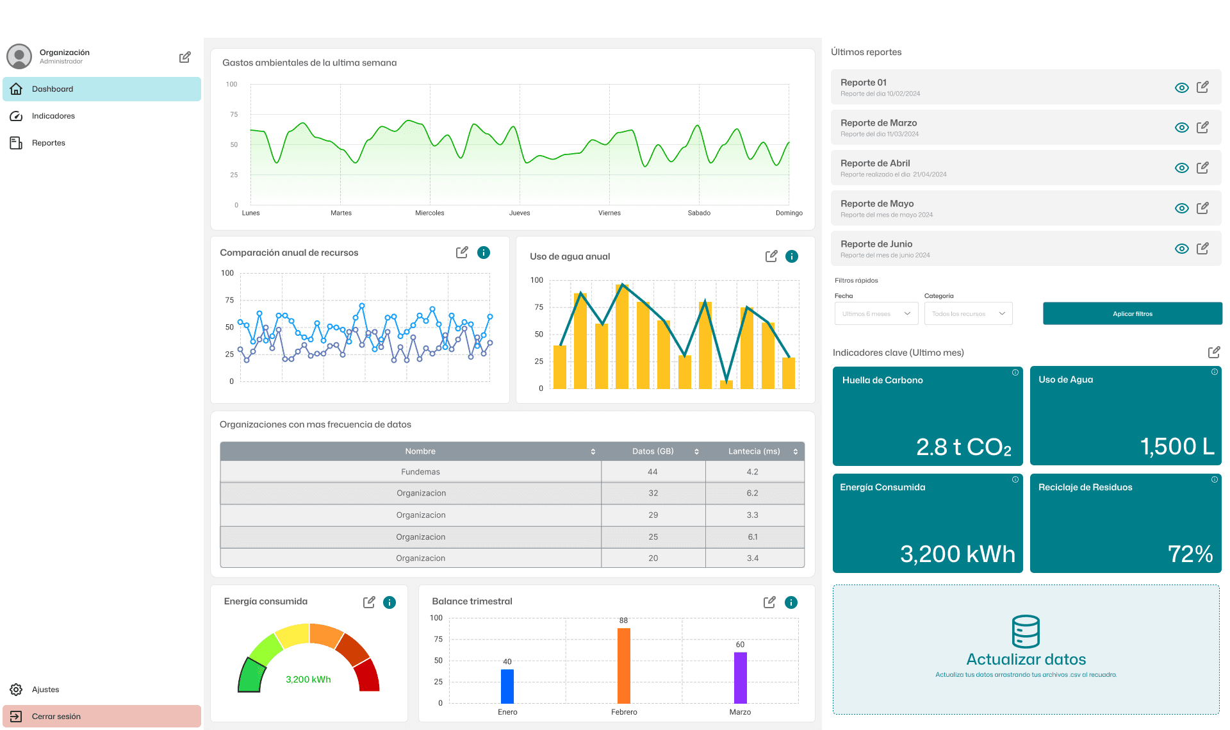Show Reporte de Mayo preview
Image resolution: width=1230 pixels, height=730 pixels.
(1182, 208)
